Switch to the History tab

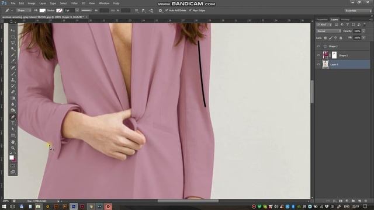[x=345, y=19]
